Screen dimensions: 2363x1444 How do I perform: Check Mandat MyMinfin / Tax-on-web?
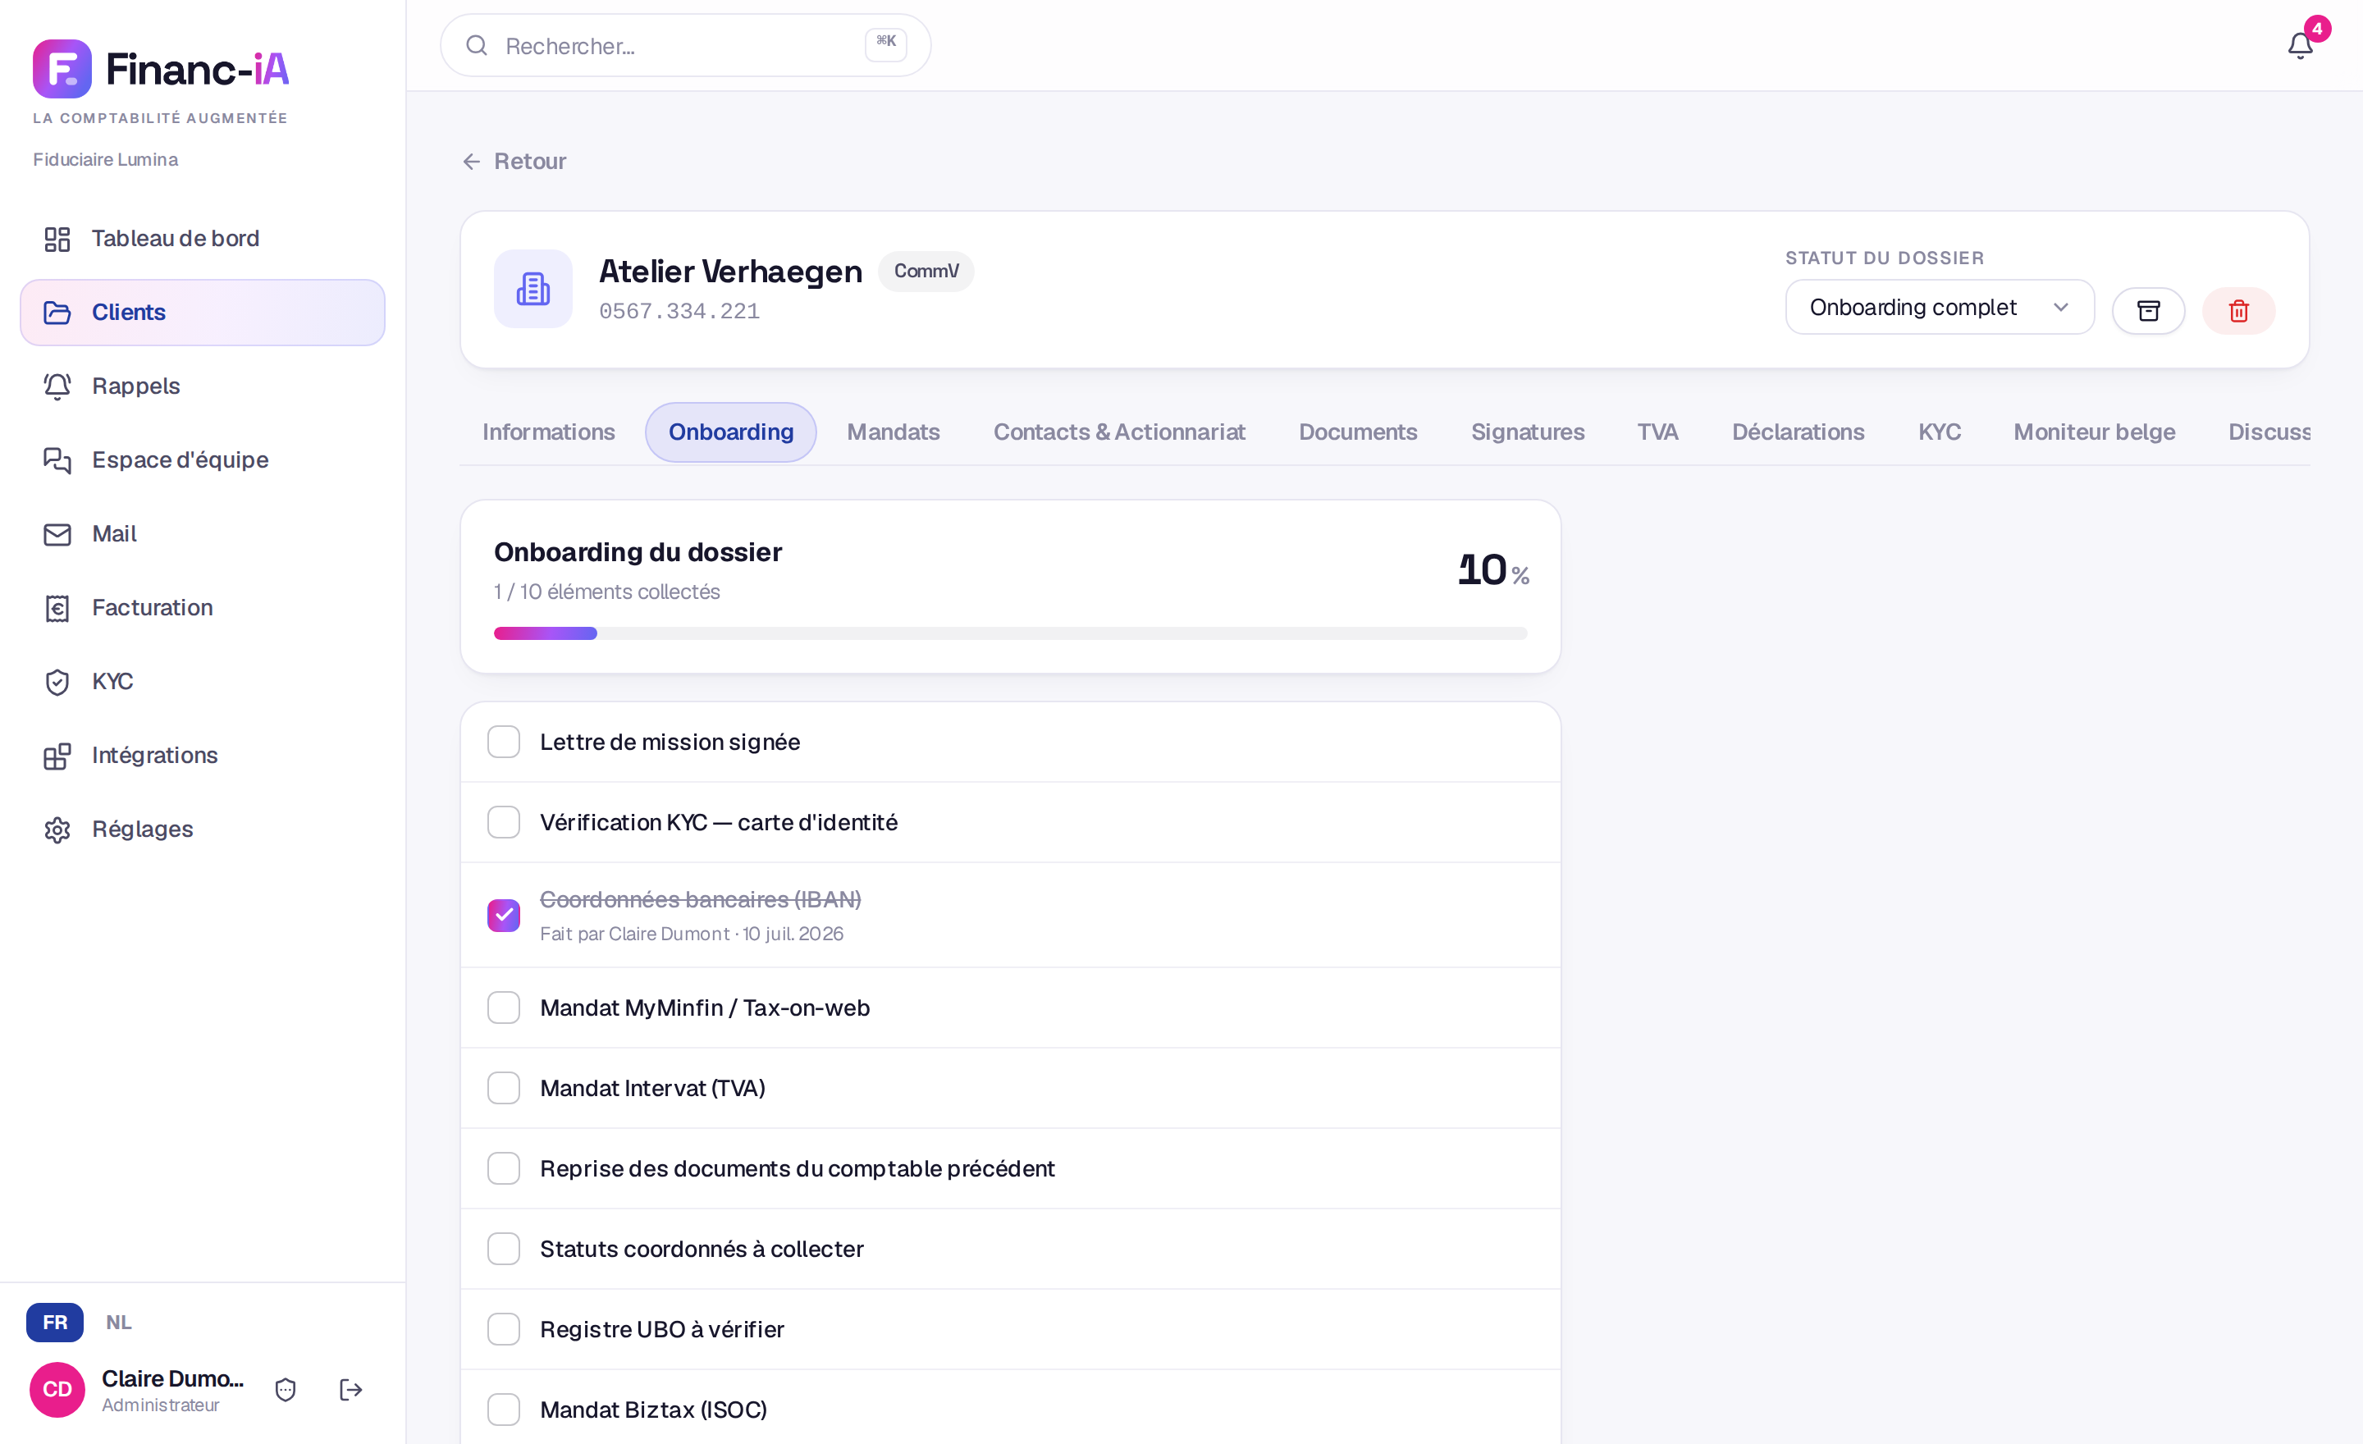(504, 1007)
